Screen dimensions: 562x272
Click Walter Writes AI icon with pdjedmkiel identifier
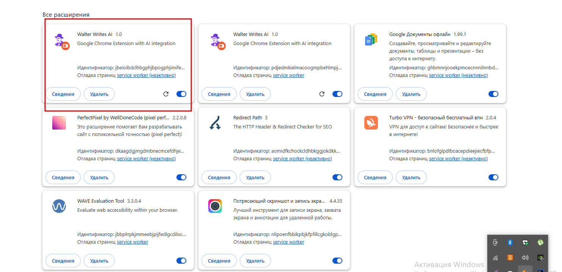coord(218,41)
